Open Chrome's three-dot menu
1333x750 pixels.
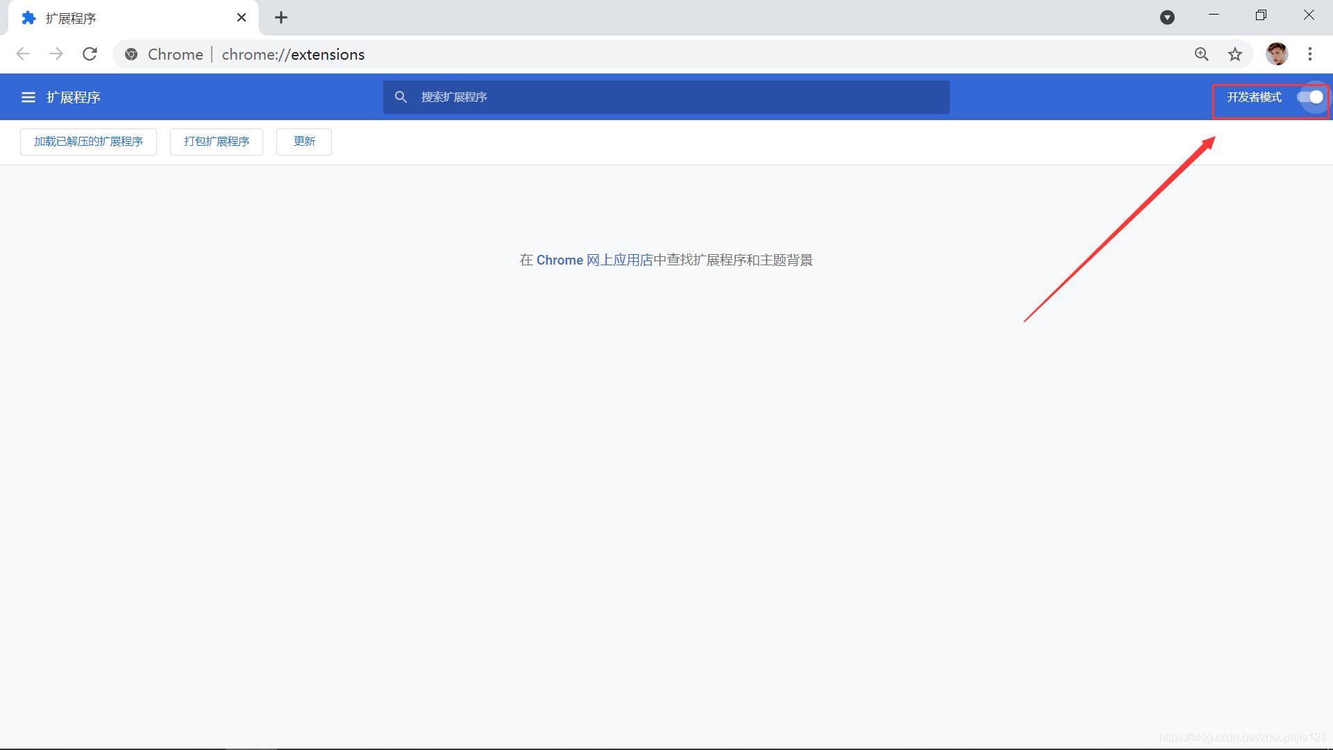click(x=1309, y=54)
